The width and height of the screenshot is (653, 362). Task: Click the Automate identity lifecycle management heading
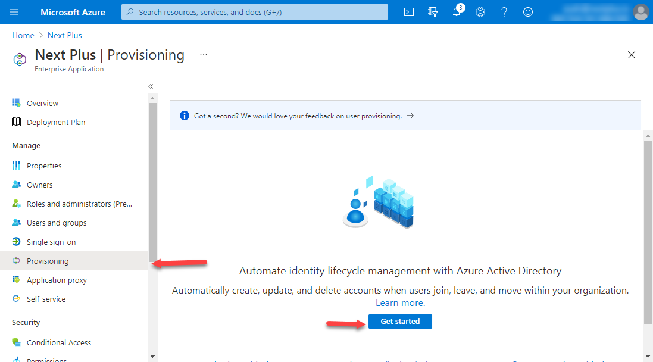[400, 271]
